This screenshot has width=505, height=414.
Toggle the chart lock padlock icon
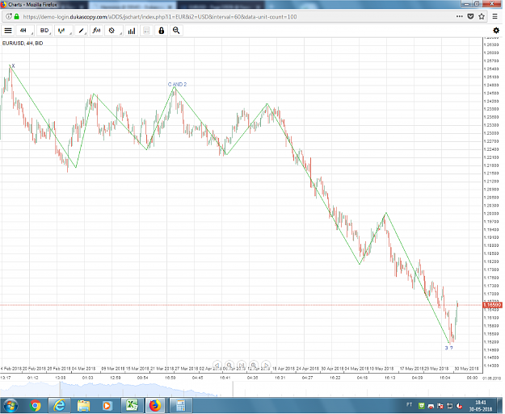pyautogui.click(x=161, y=31)
